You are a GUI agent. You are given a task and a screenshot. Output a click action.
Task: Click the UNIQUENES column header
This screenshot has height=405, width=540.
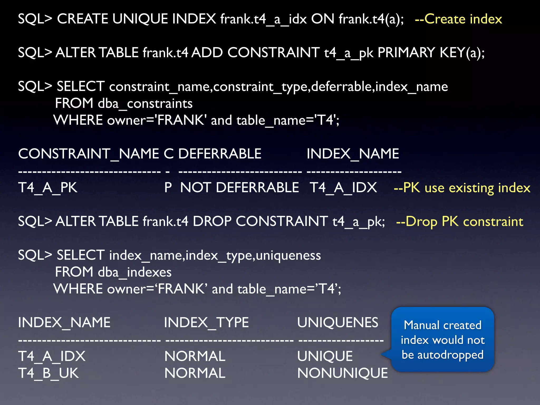pos(338,322)
